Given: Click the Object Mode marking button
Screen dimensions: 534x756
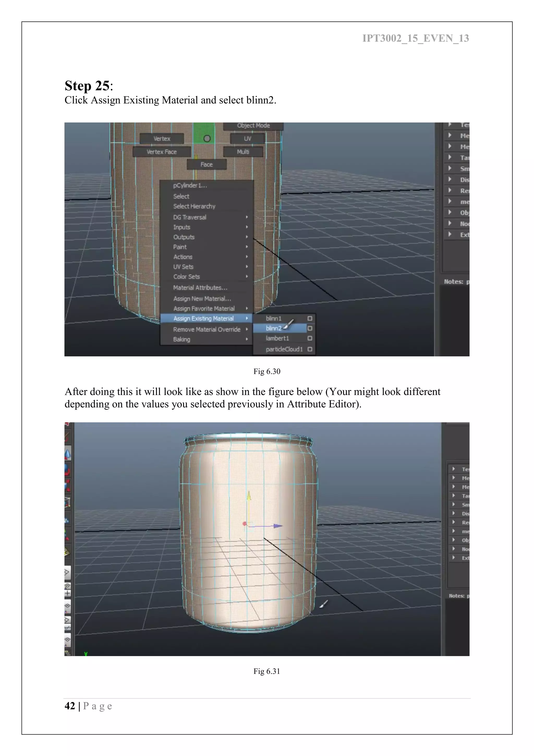Looking at the screenshot, I should click(253, 126).
